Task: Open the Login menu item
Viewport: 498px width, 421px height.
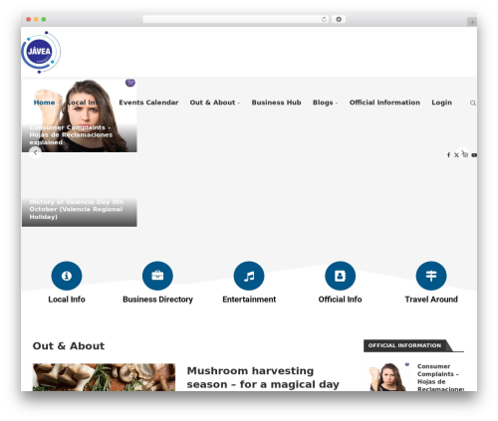Action: coord(441,103)
